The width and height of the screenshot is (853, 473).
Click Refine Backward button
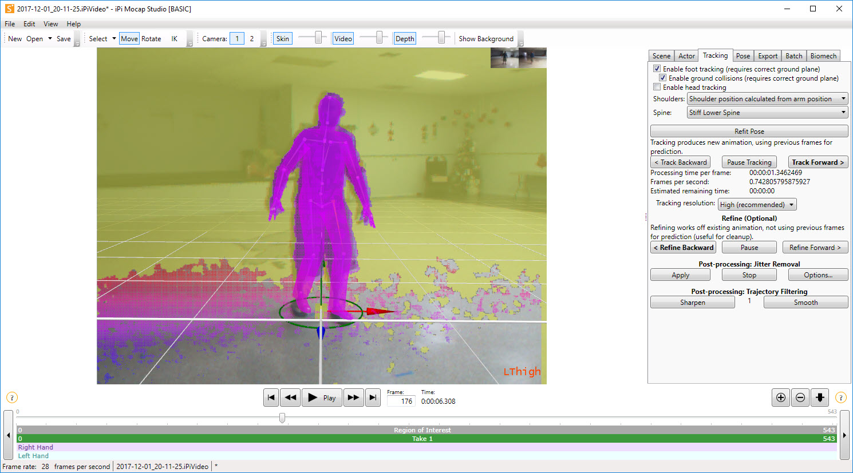click(683, 247)
